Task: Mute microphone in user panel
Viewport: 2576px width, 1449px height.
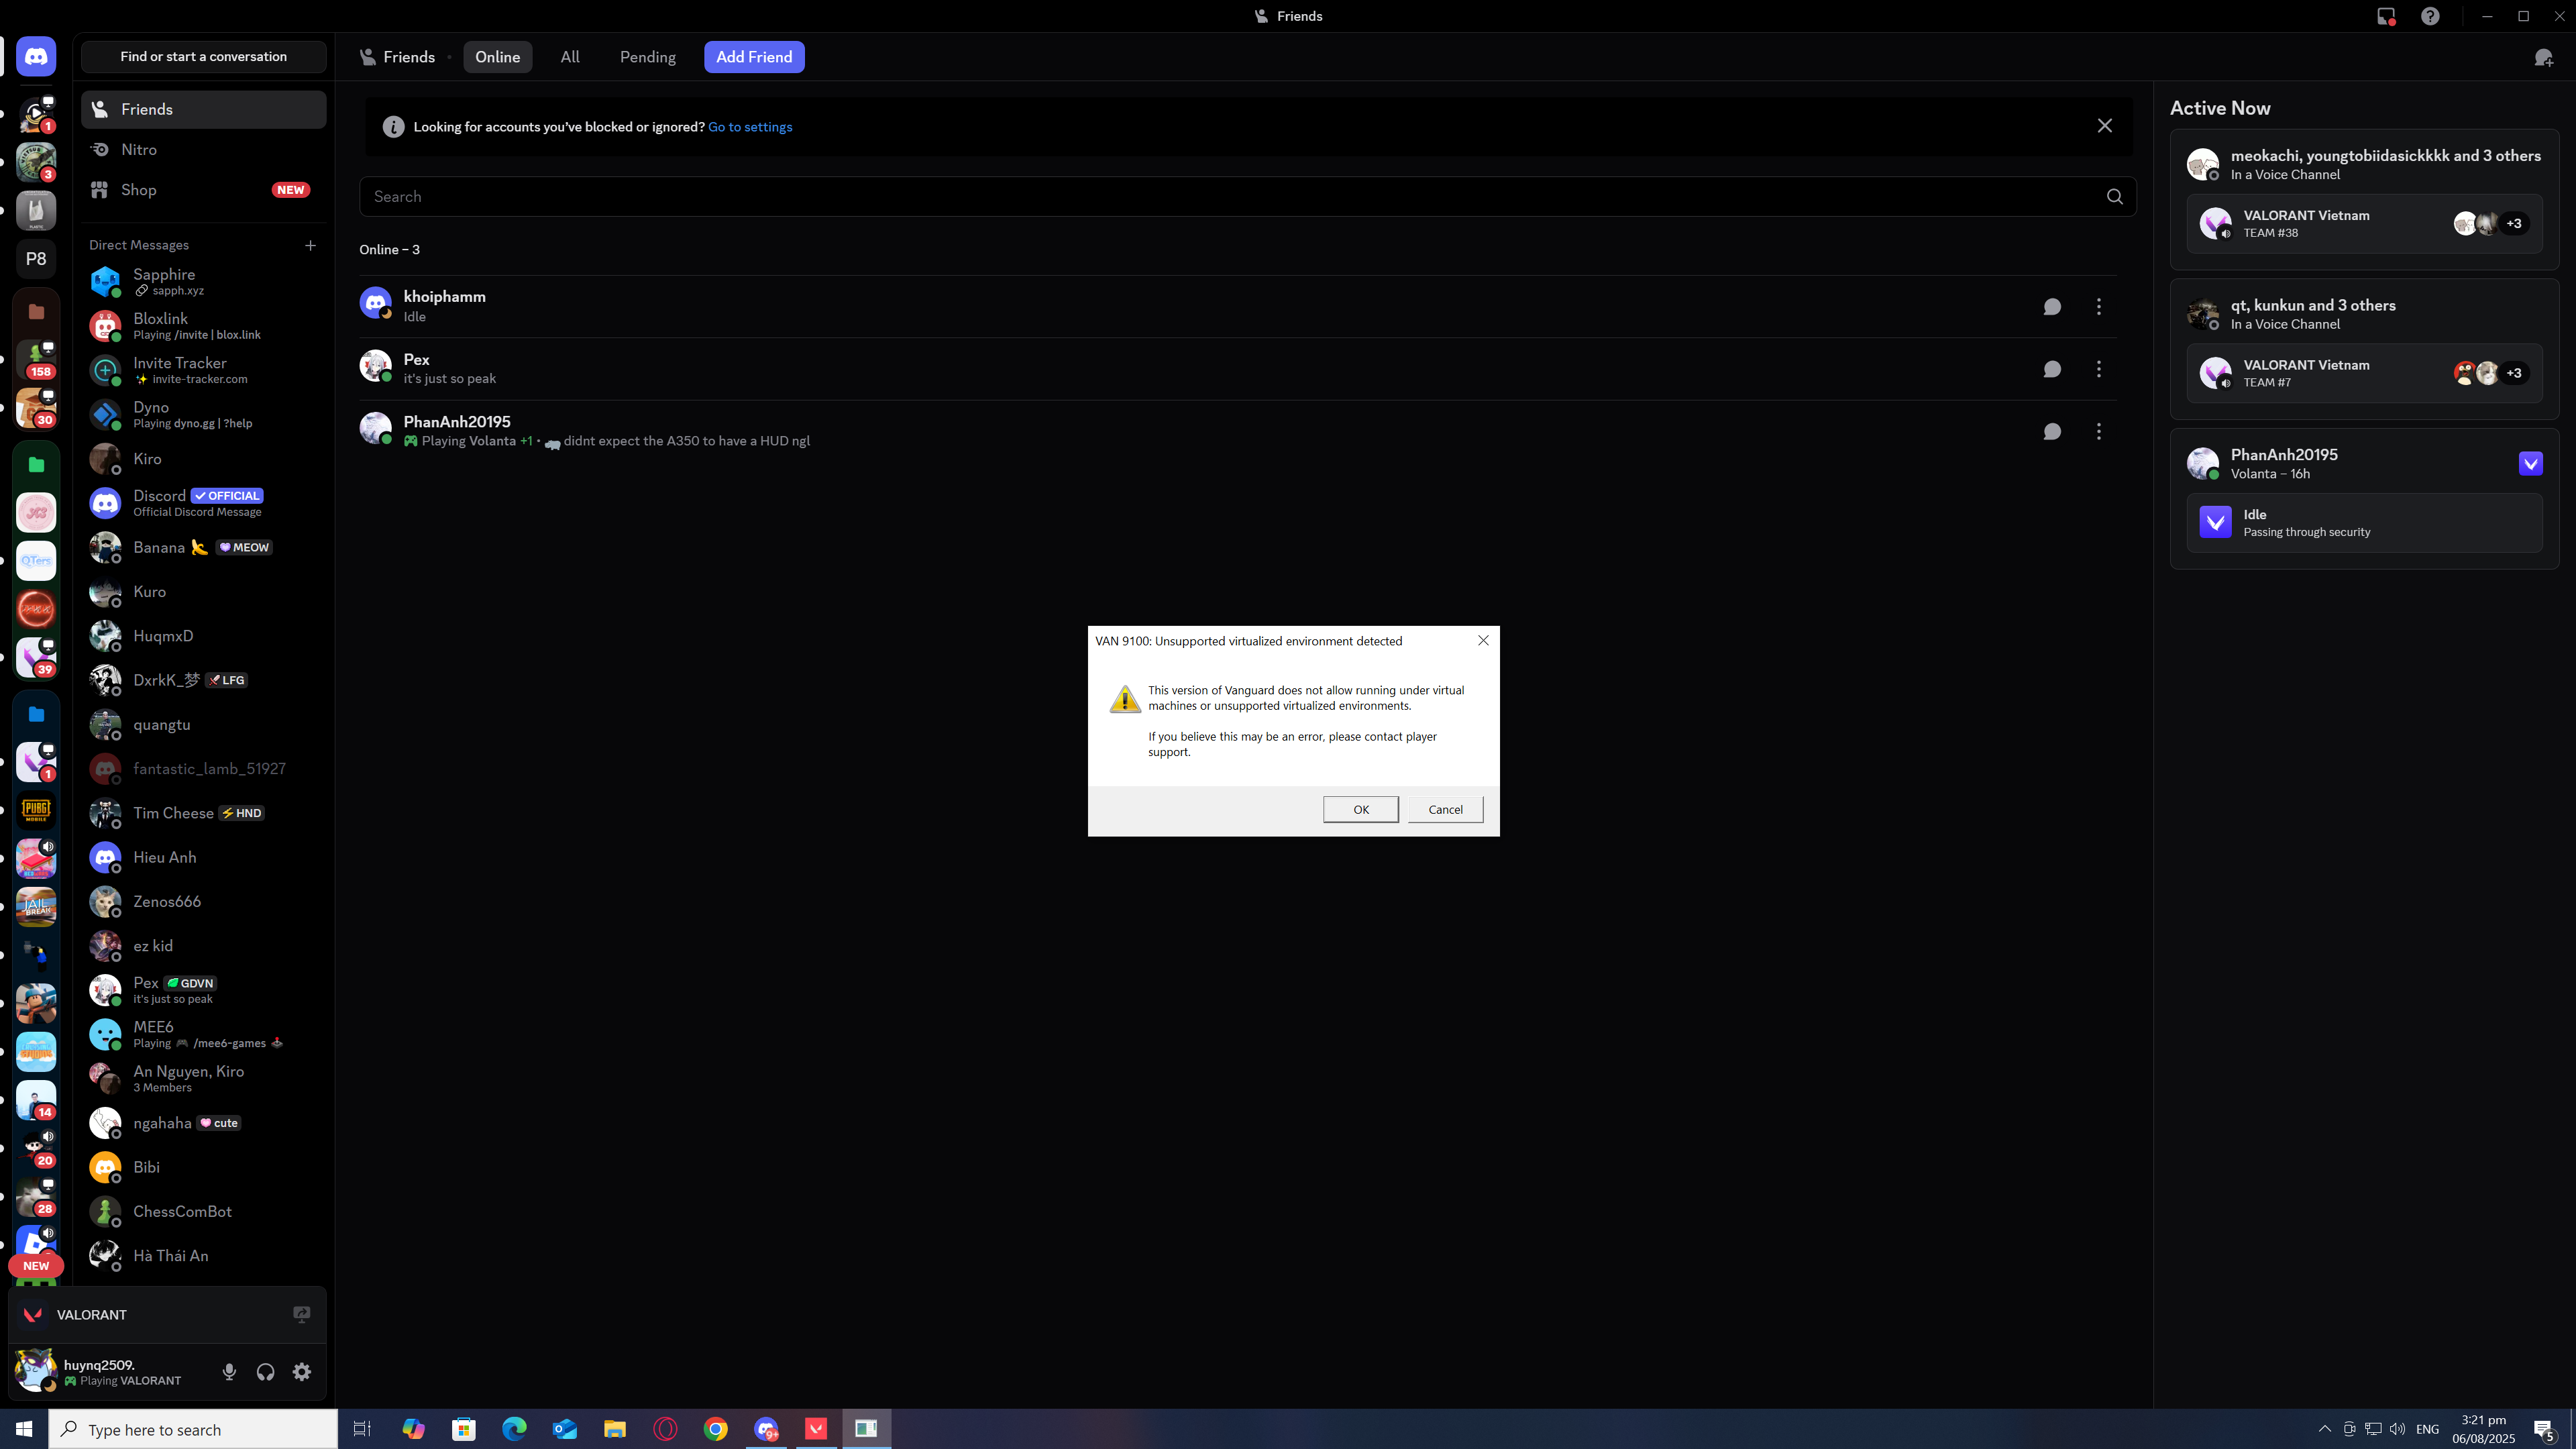Action: [x=229, y=1372]
